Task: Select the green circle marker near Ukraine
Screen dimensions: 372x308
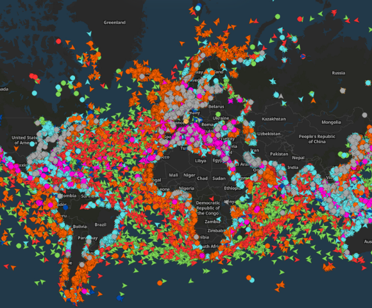Action: tap(218, 115)
